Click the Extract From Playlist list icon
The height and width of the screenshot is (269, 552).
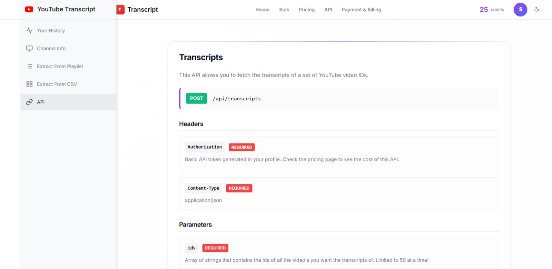tap(30, 67)
